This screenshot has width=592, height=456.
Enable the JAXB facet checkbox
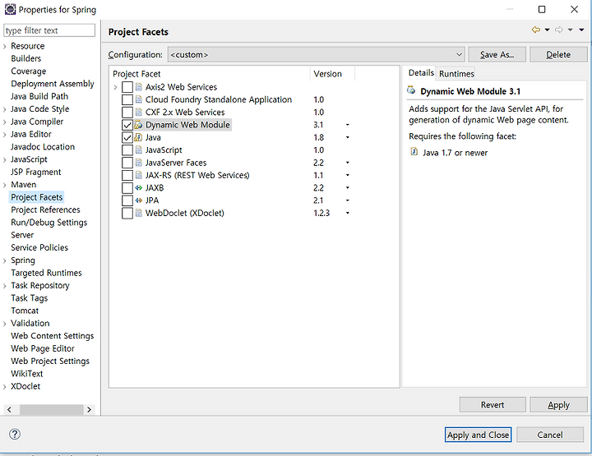pyautogui.click(x=127, y=188)
